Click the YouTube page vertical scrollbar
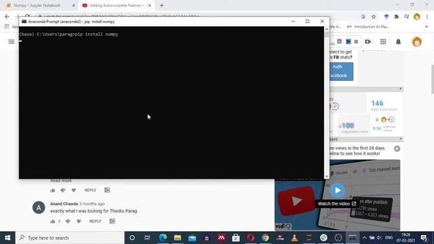The image size is (434, 244). click(x=432, y=79)
